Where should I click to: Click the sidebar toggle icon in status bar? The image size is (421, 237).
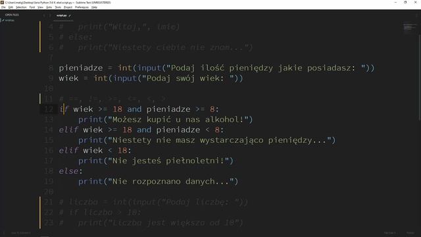4,233
